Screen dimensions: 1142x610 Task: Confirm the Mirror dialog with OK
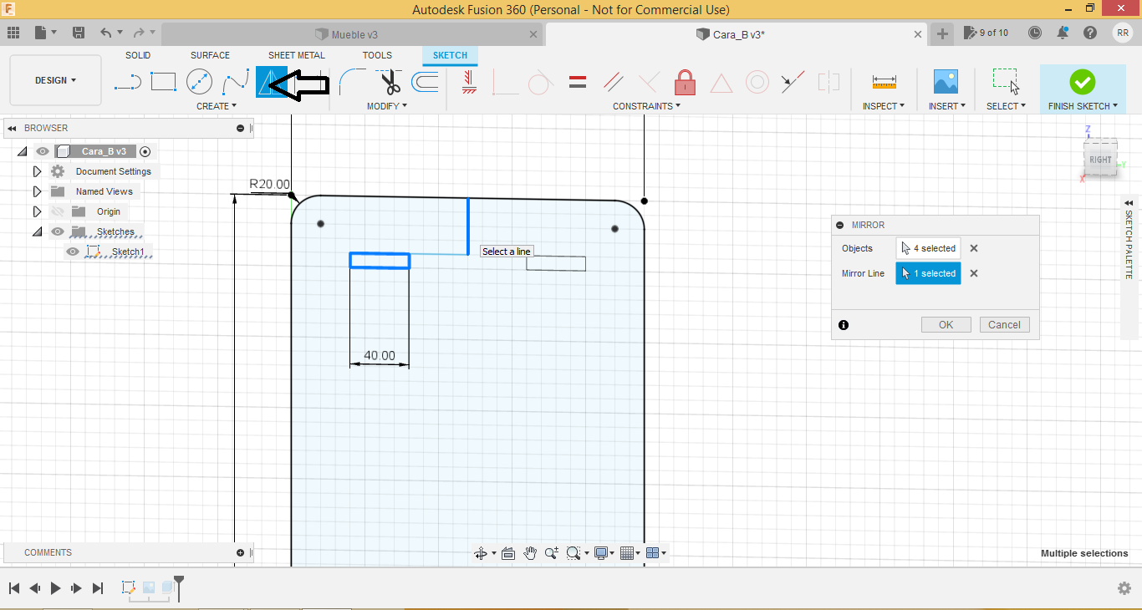[x=946, y=325]
